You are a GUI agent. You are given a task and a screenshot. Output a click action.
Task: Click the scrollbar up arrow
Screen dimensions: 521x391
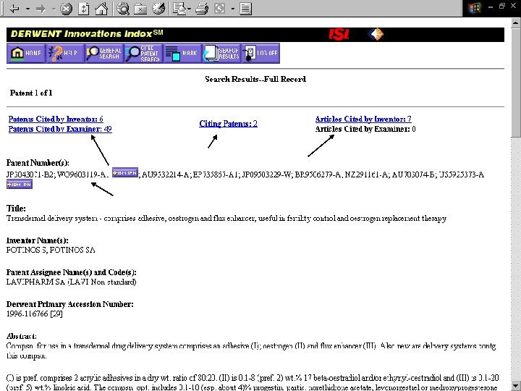coord(516,23)
